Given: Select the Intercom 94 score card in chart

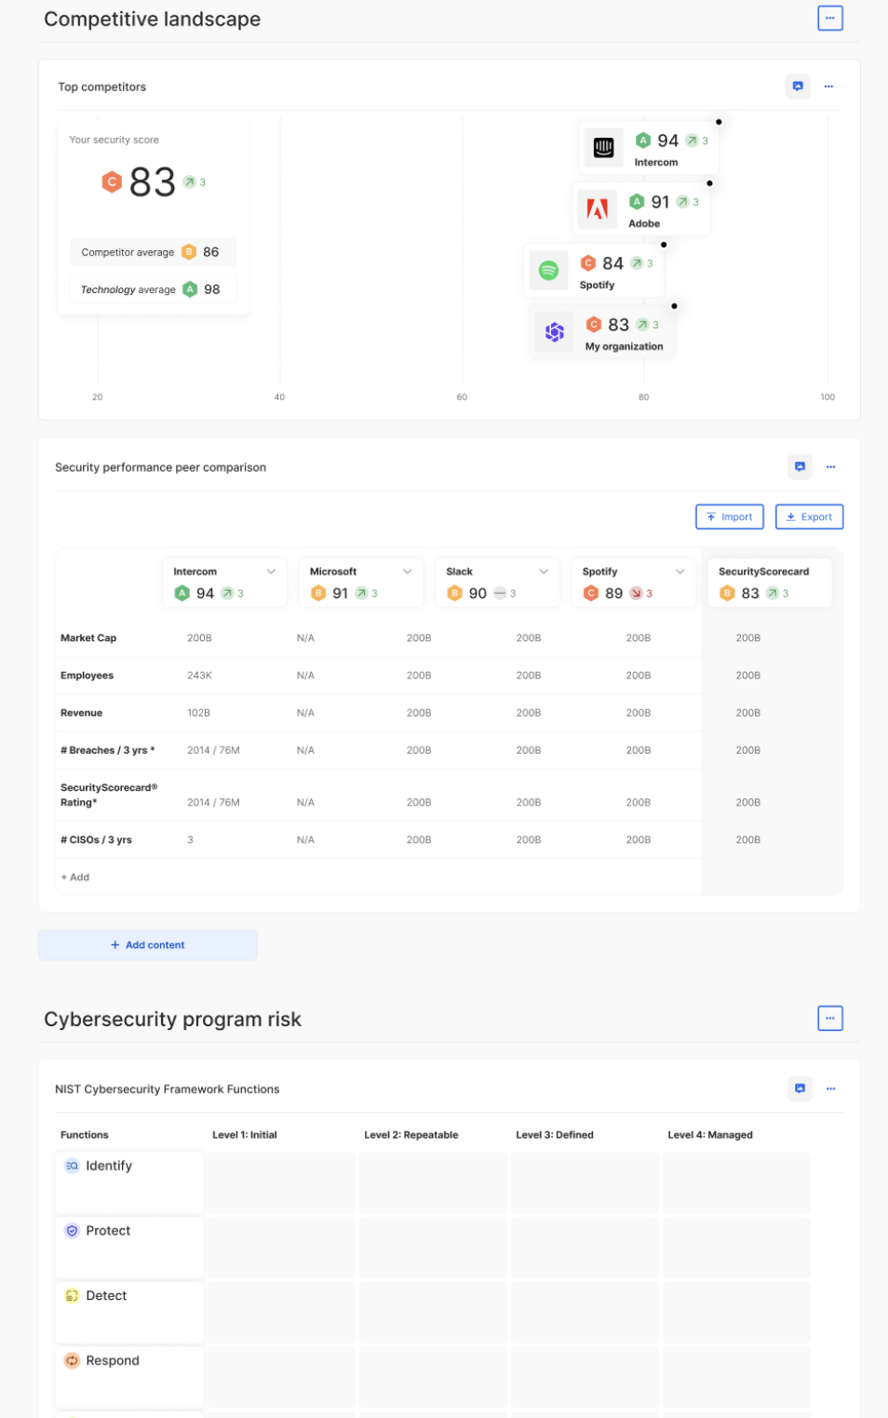Looking at the screenshot, I should [x=648, y=148].
